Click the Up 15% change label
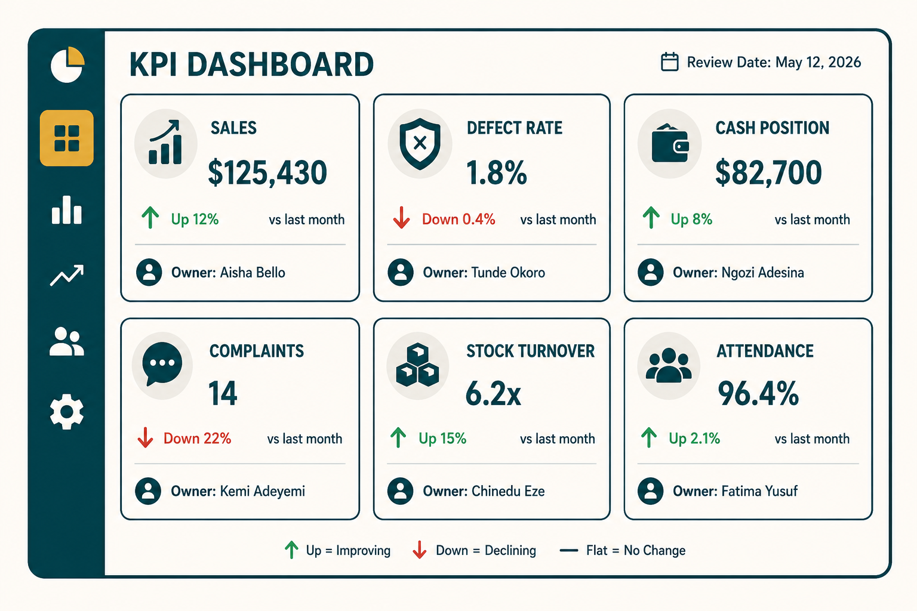 click(442, 439)
